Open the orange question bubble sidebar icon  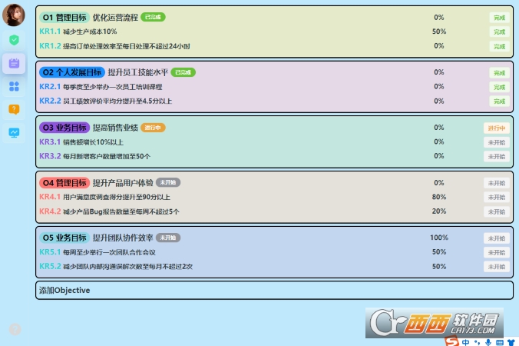tap(14, 109)
